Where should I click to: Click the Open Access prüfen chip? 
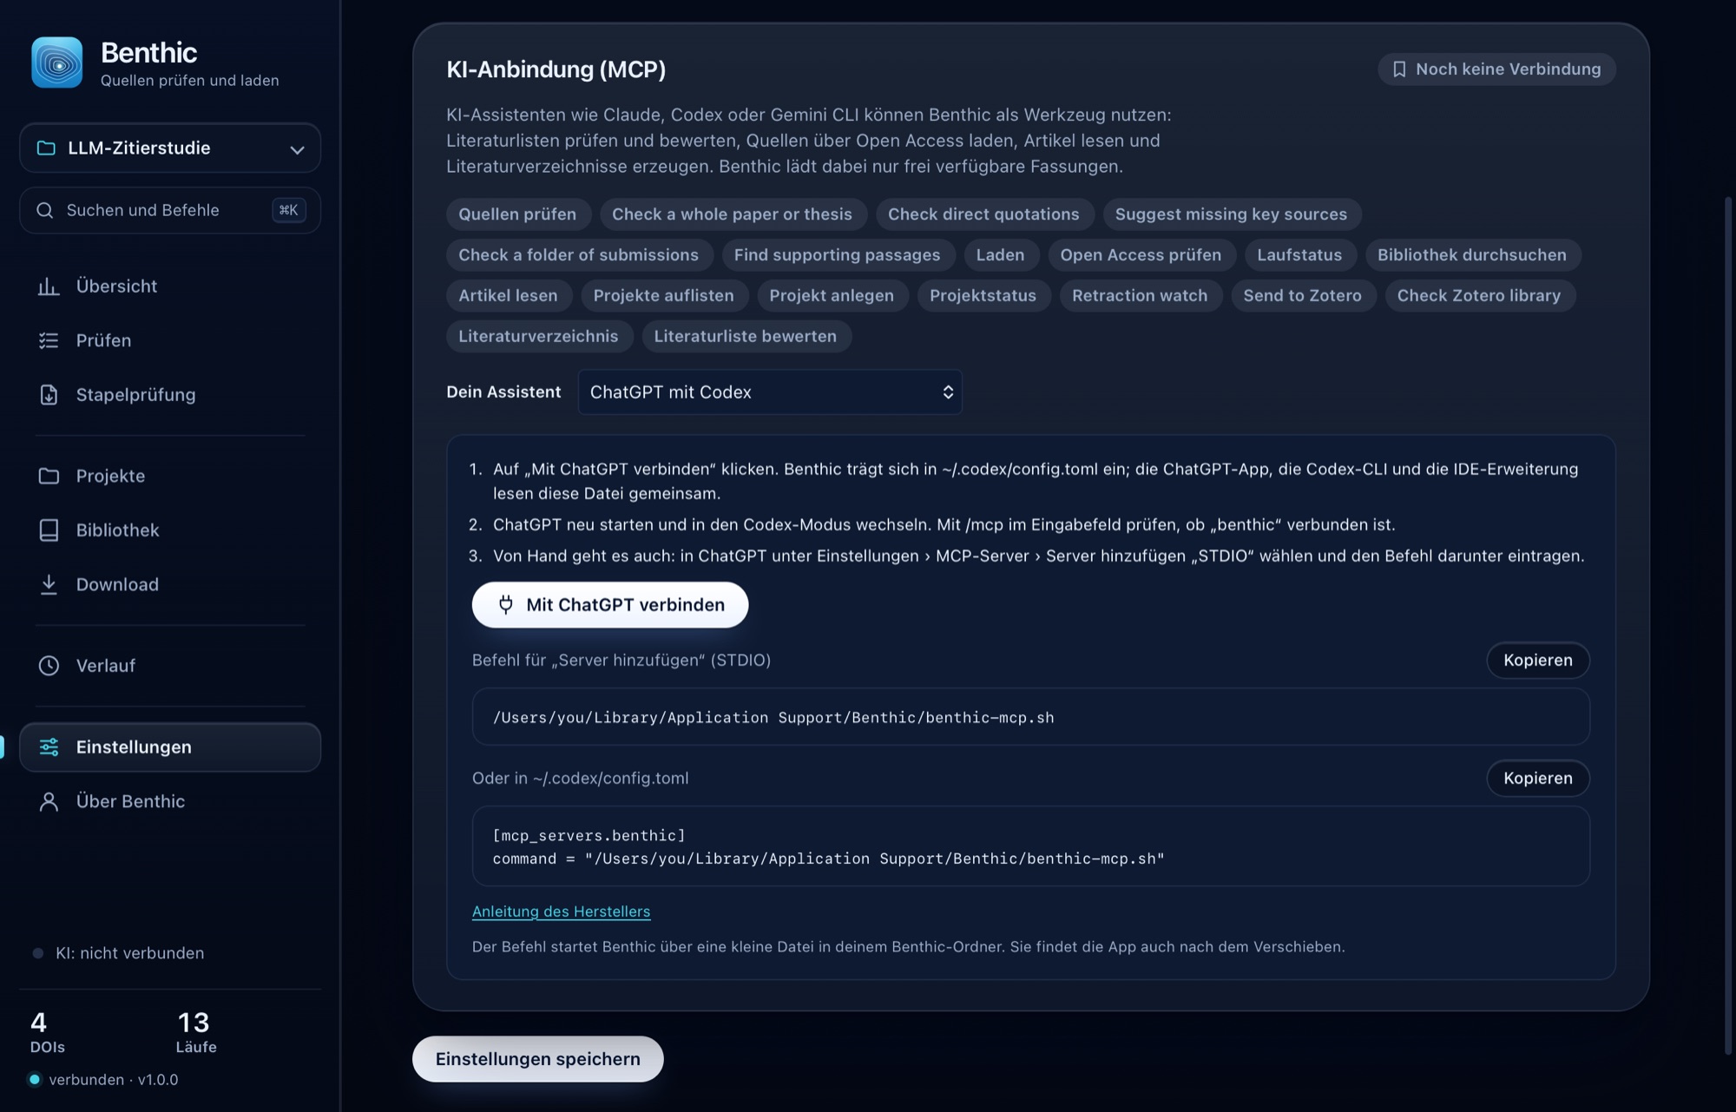[1141, 255]
